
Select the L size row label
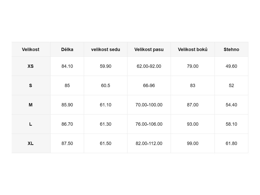click(31, 124)
